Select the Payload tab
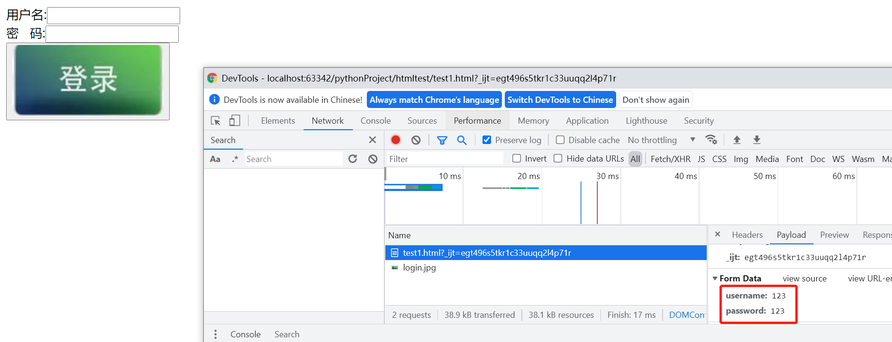The height and width of the screenshot is (342, 892). tap(791, 235)
